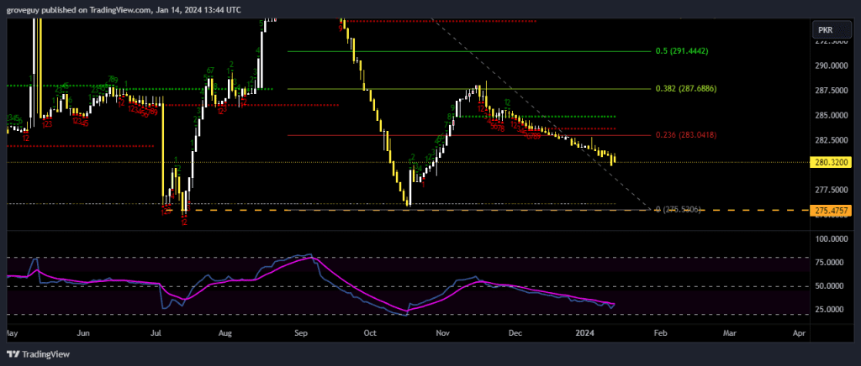Click the Nov label on time axis
861x366 pixels.
pyautogui.click(x=442, y=333)
